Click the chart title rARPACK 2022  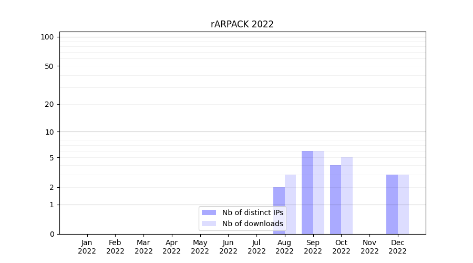tap(242, 24)
